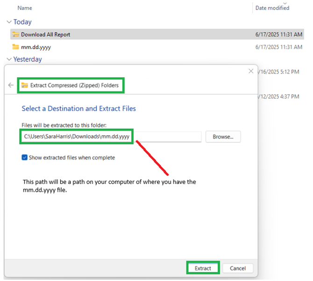Click the Download All Report zipped folder icon
The width and height of the screenshot is (313, 281).
(15, 34)
